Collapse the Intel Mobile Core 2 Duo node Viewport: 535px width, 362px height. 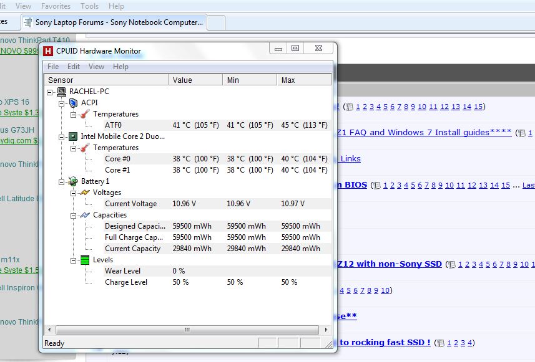pyautogui.click(x=61, y=137)
